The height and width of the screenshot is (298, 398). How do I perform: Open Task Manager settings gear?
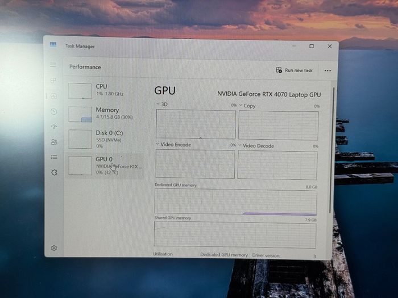(54, 248)
